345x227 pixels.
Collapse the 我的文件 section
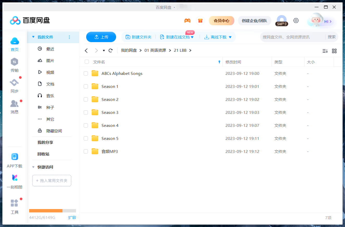[x=33, y=37]
